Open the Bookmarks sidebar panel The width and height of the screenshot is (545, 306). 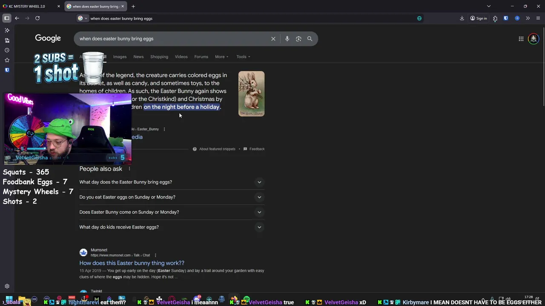pyautogui.click(x=7, y=60)
